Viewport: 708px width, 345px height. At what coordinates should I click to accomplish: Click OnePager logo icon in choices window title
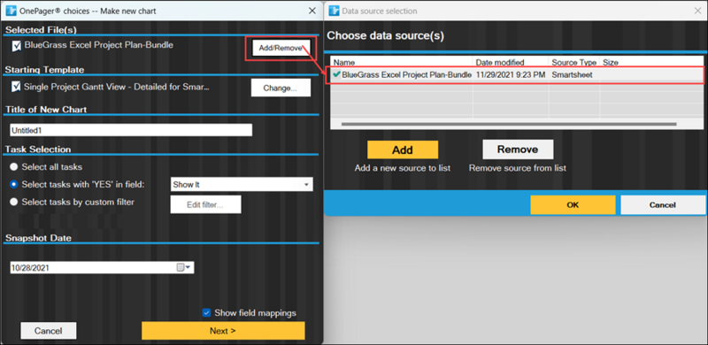[11, 11]
